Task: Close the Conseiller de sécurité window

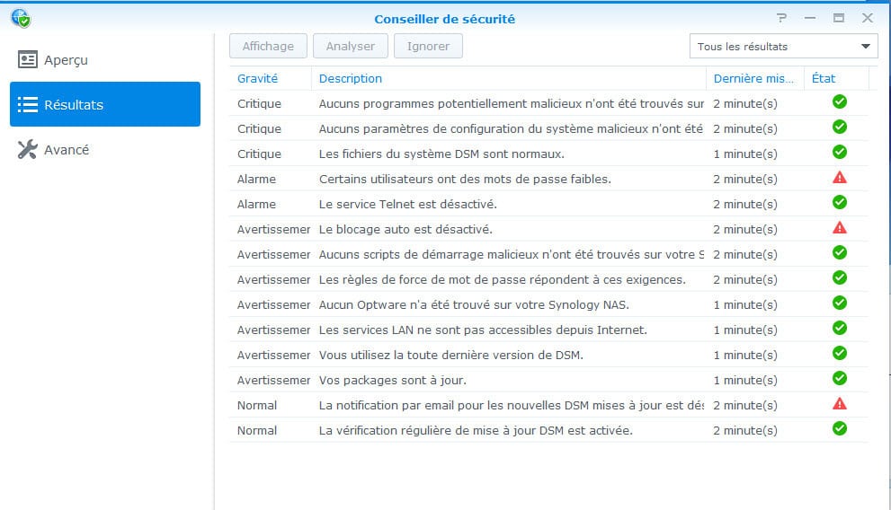Action: [x=867, y=18]
